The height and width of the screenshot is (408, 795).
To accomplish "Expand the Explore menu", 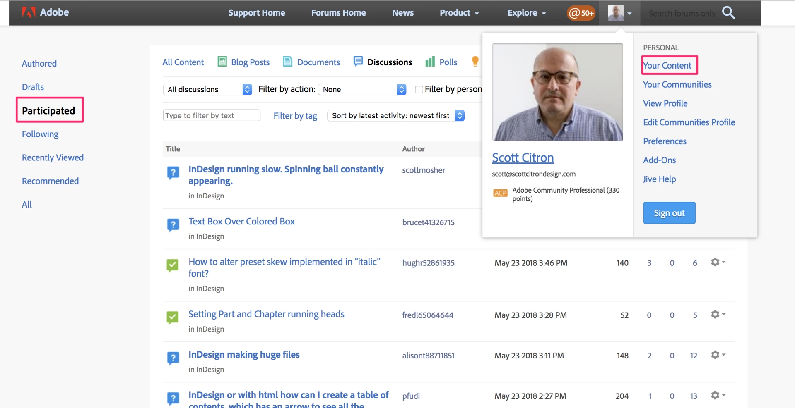I will tap(527, 13).
